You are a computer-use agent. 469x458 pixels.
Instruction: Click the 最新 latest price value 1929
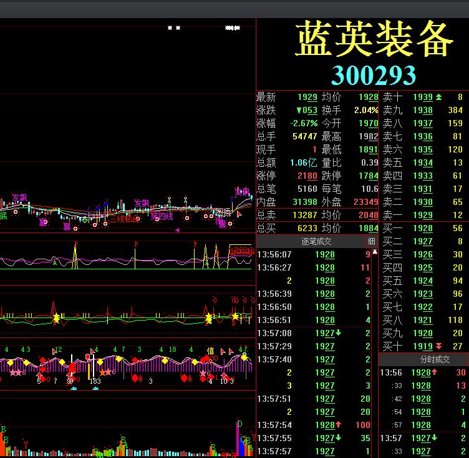pyautogui.click(x=307, y=97)
